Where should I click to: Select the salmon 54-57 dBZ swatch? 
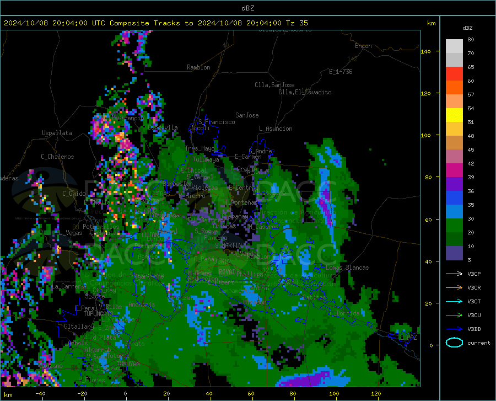click(454, 101)
